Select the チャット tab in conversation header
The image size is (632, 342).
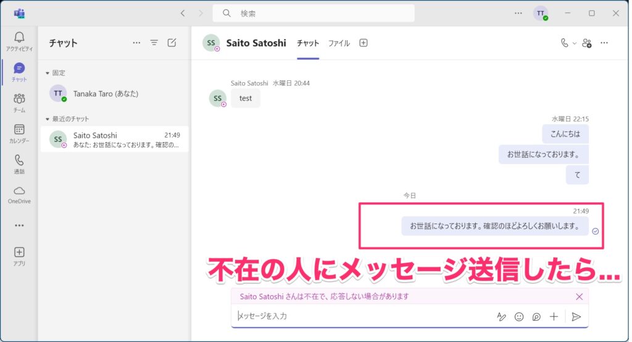coord(308,43)
